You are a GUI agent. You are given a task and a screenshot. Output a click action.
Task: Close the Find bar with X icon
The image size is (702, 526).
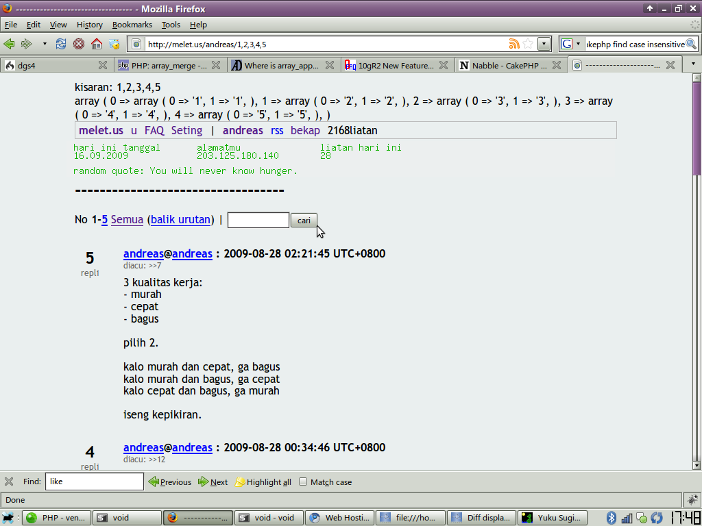click(9, 481)
